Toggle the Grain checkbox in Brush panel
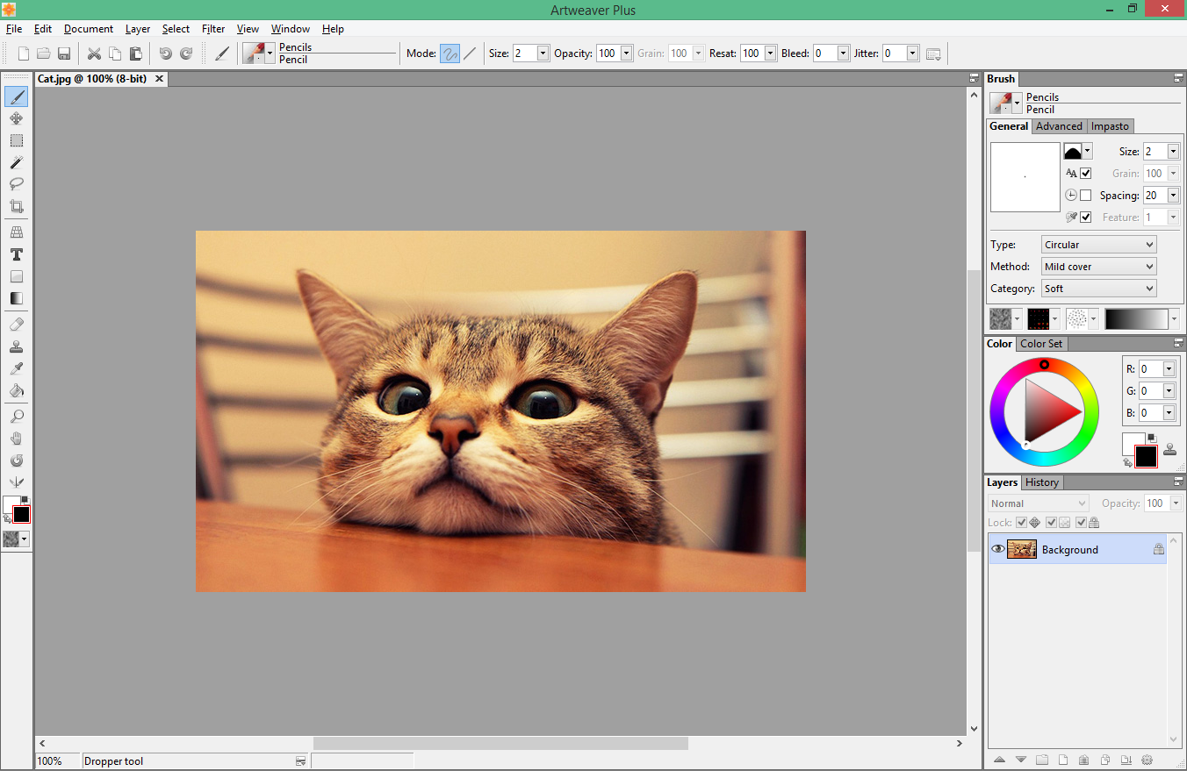Screen dimensions: 1187x771 pos(1086,174)
